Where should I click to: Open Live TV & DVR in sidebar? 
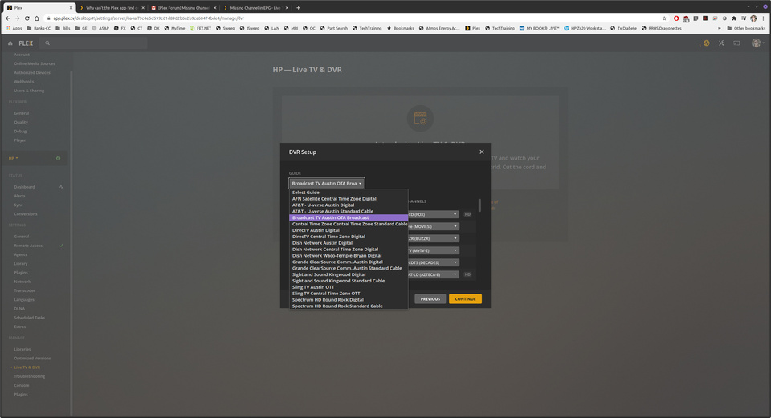27,367
